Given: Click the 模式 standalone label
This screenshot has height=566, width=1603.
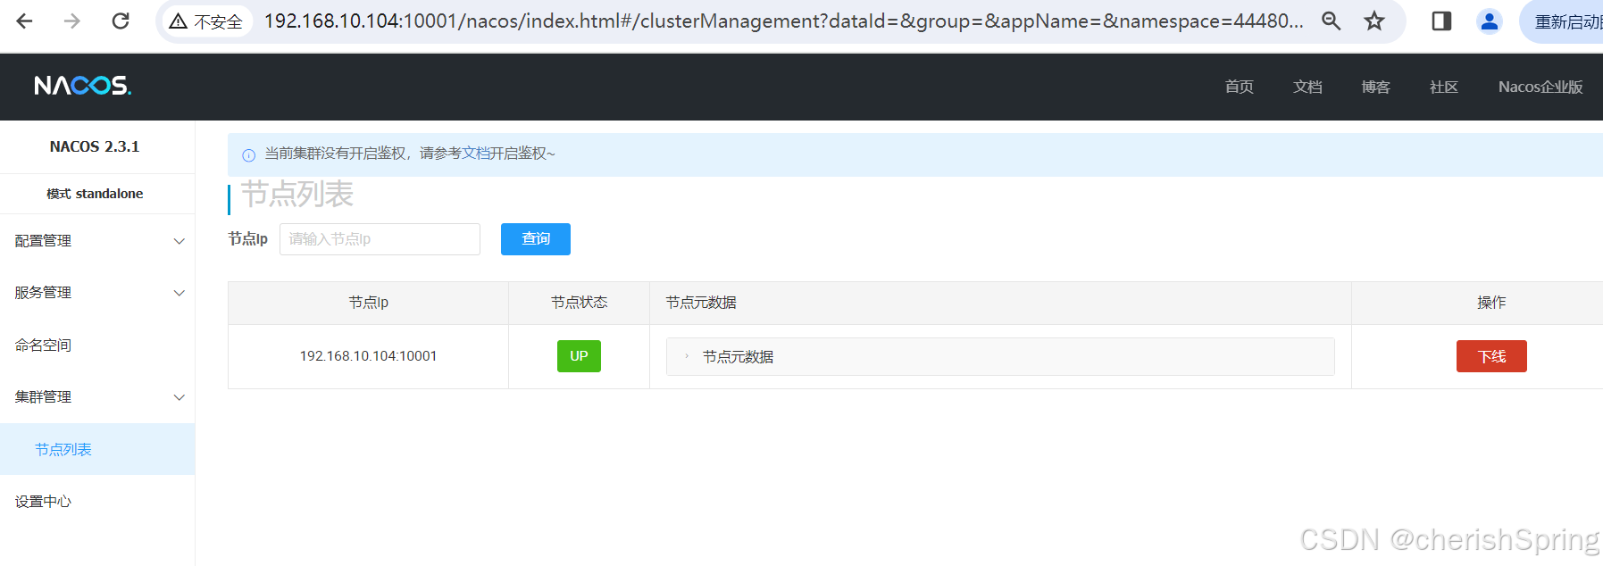Looking at the screenshot, I should click(95, 194).
